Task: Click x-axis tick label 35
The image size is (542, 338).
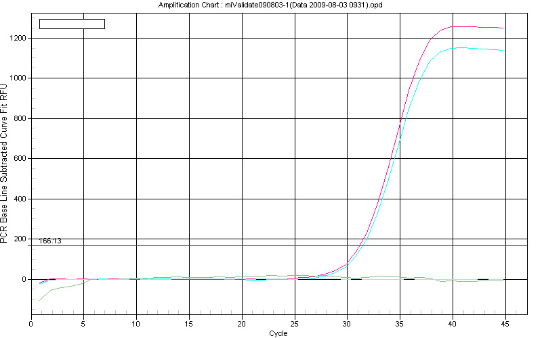Action: tap(400, 324)
